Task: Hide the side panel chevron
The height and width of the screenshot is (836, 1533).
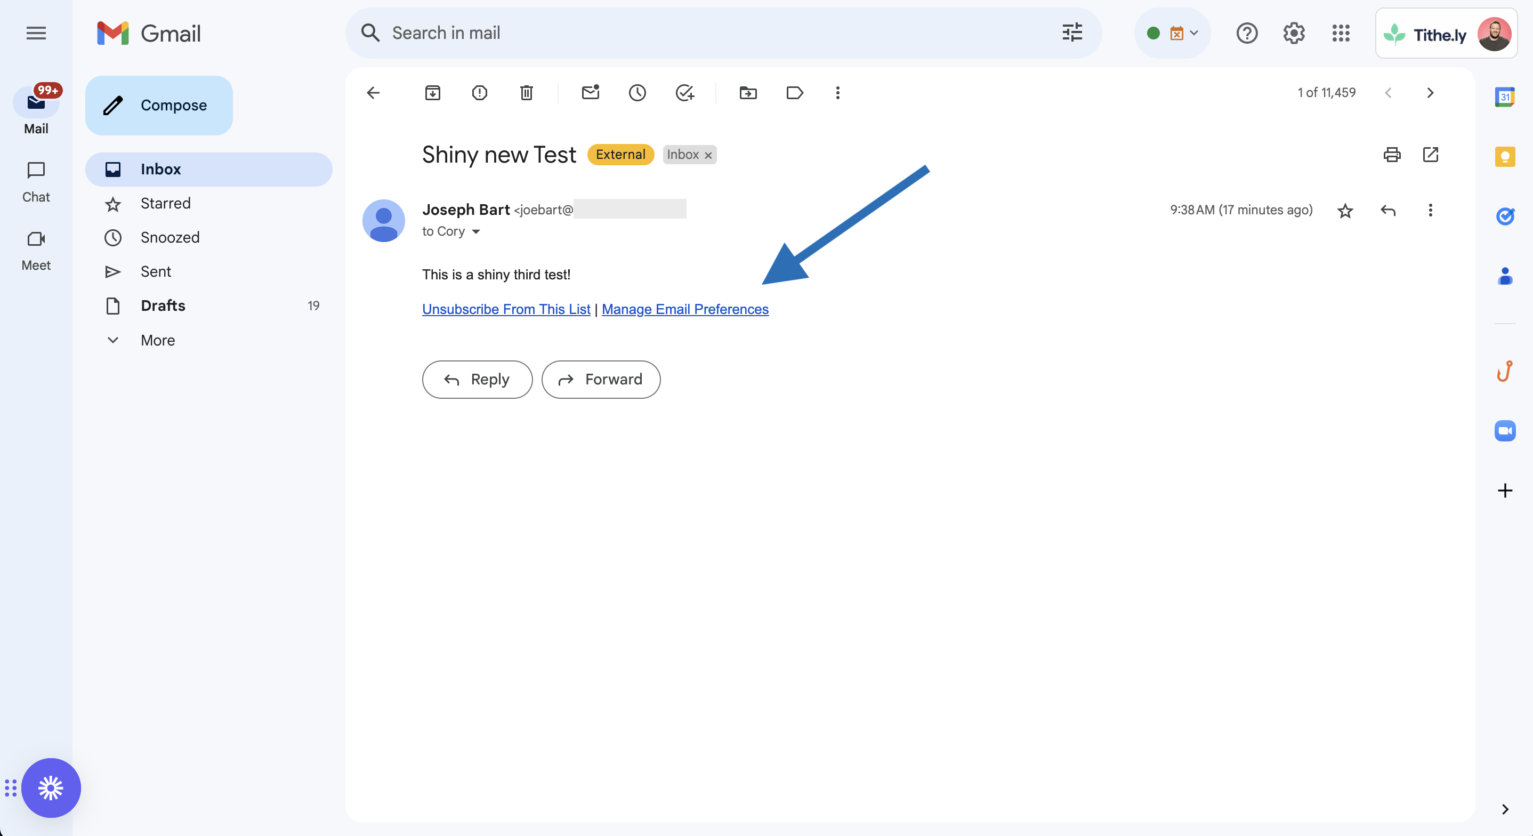Action: pyautogui.click(x=1505, y=809)
